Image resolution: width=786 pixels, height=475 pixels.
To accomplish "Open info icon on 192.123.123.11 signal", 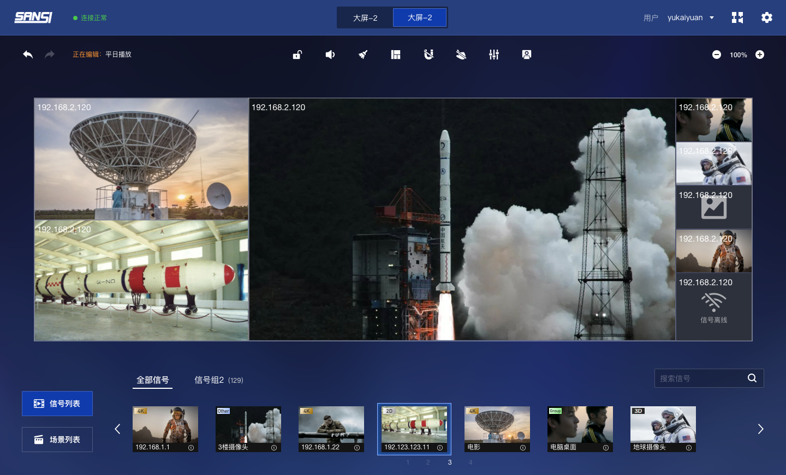I will pos(440,448).
